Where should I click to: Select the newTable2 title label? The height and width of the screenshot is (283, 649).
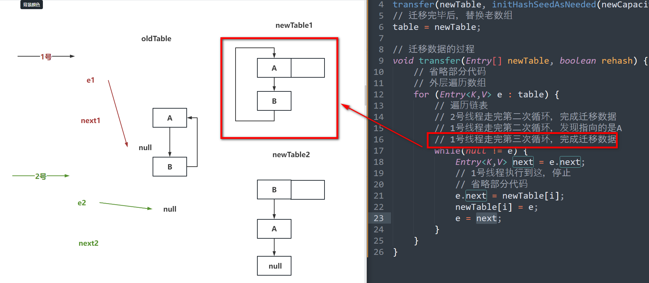(291, 155)
